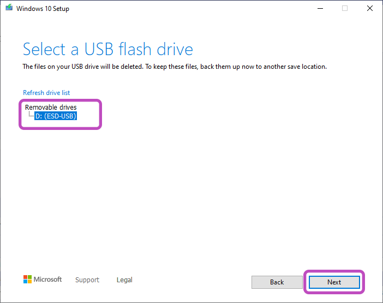Close the Windows 10 Setup window
Screen dimensions: 383x303
[x=370, y=9]
